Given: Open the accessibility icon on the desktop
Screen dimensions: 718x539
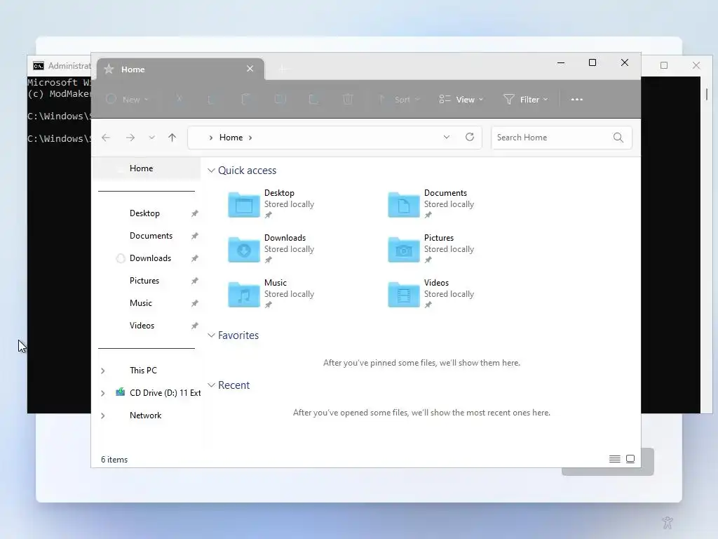Looking at the screenshot, I should point(668,522).
